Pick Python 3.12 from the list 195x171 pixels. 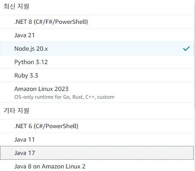97,62
